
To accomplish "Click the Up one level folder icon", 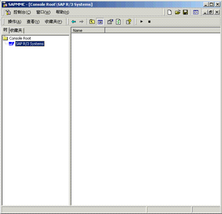I will tap(92, 22).
